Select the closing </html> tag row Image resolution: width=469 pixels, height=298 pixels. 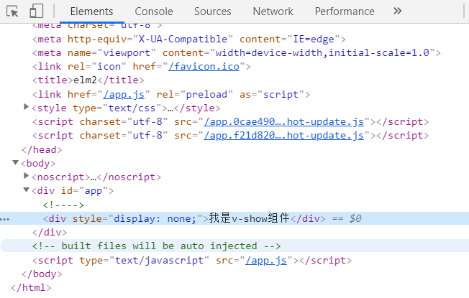coord(31,288)
